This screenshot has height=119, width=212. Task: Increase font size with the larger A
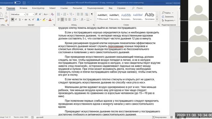click(x=36, y=14)
